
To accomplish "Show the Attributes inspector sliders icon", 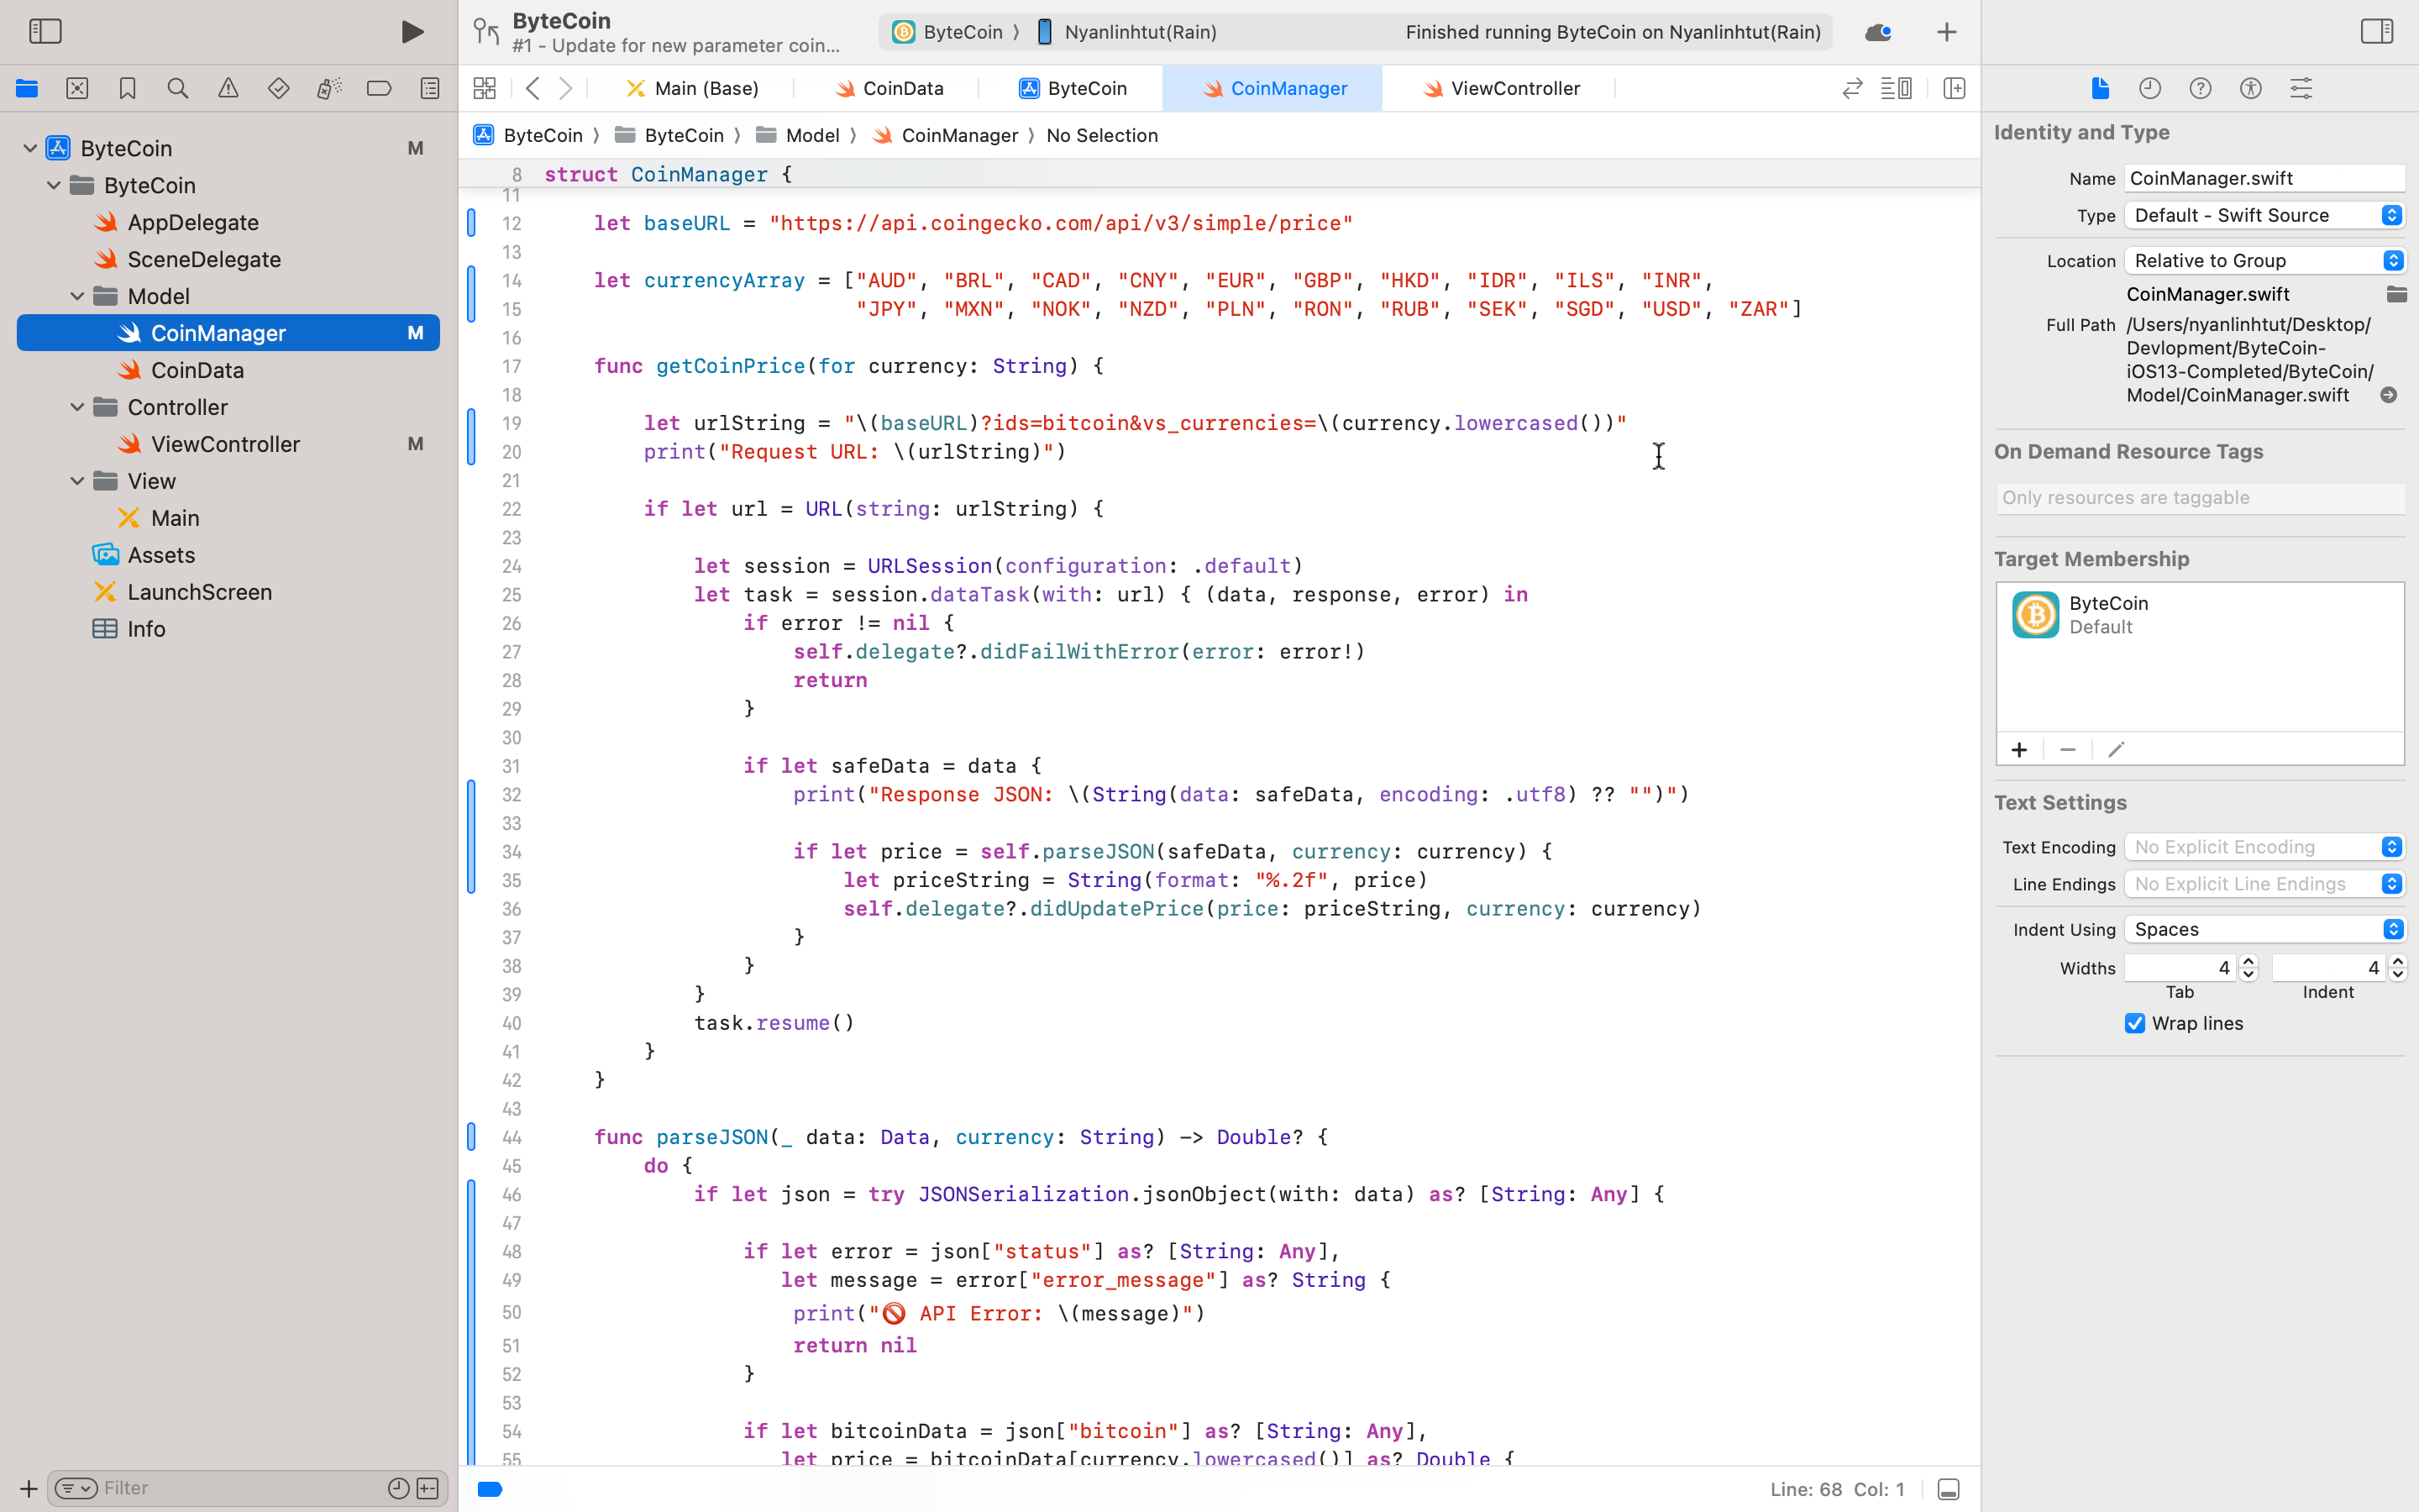I will (2301, 88).
